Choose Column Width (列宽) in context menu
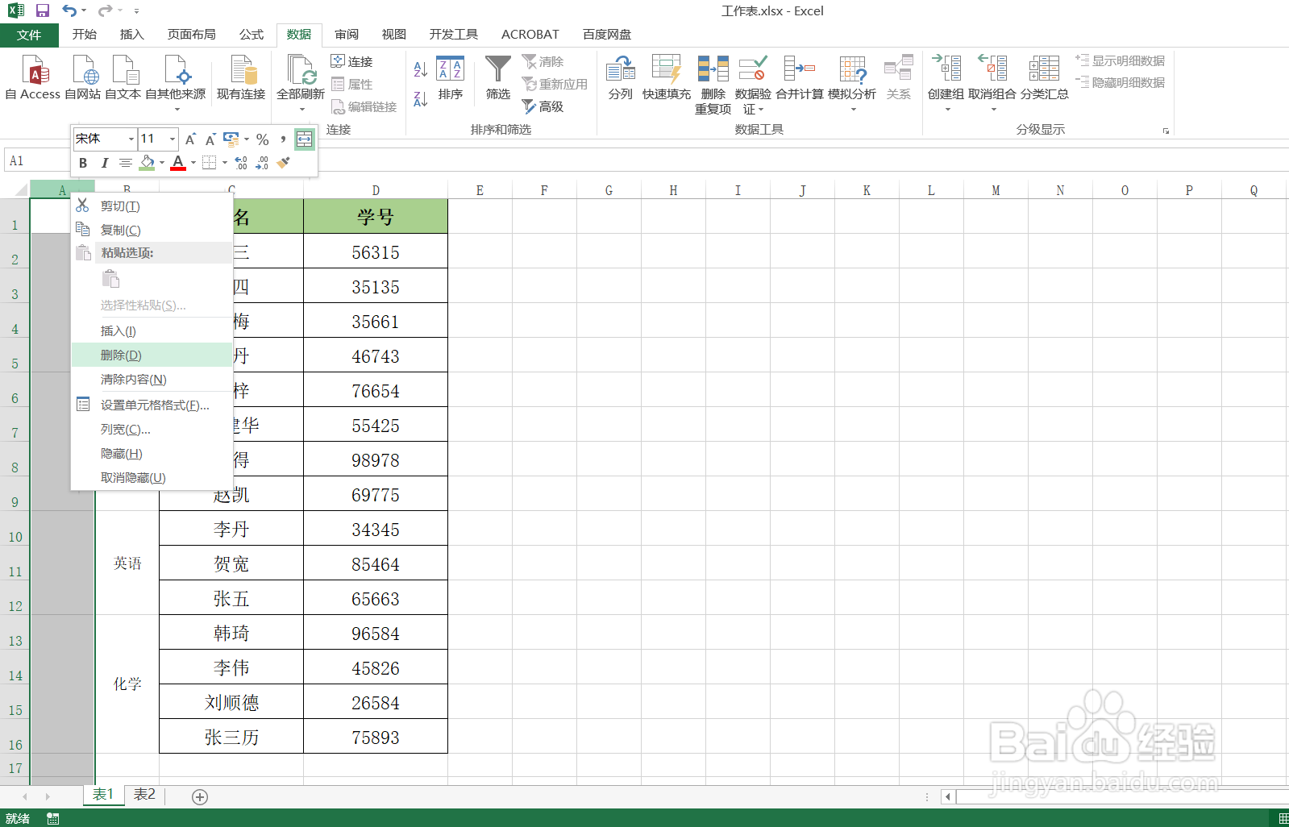 point(152,429)
